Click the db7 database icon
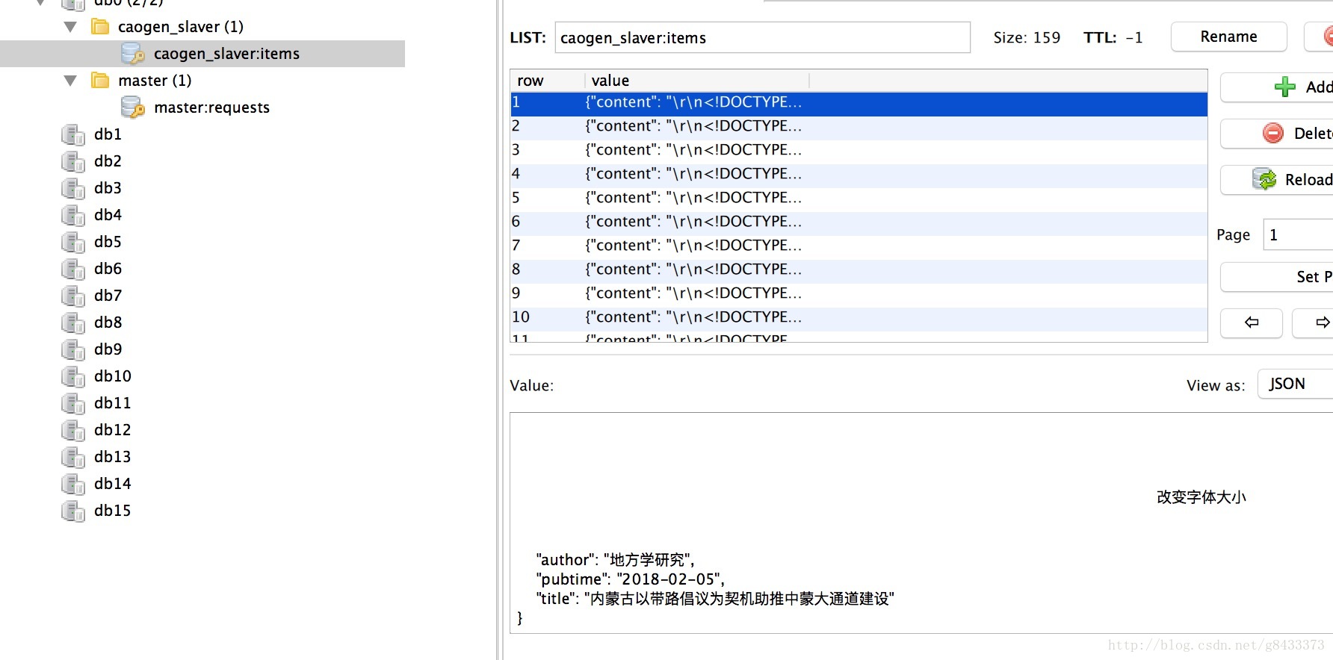 73,296
